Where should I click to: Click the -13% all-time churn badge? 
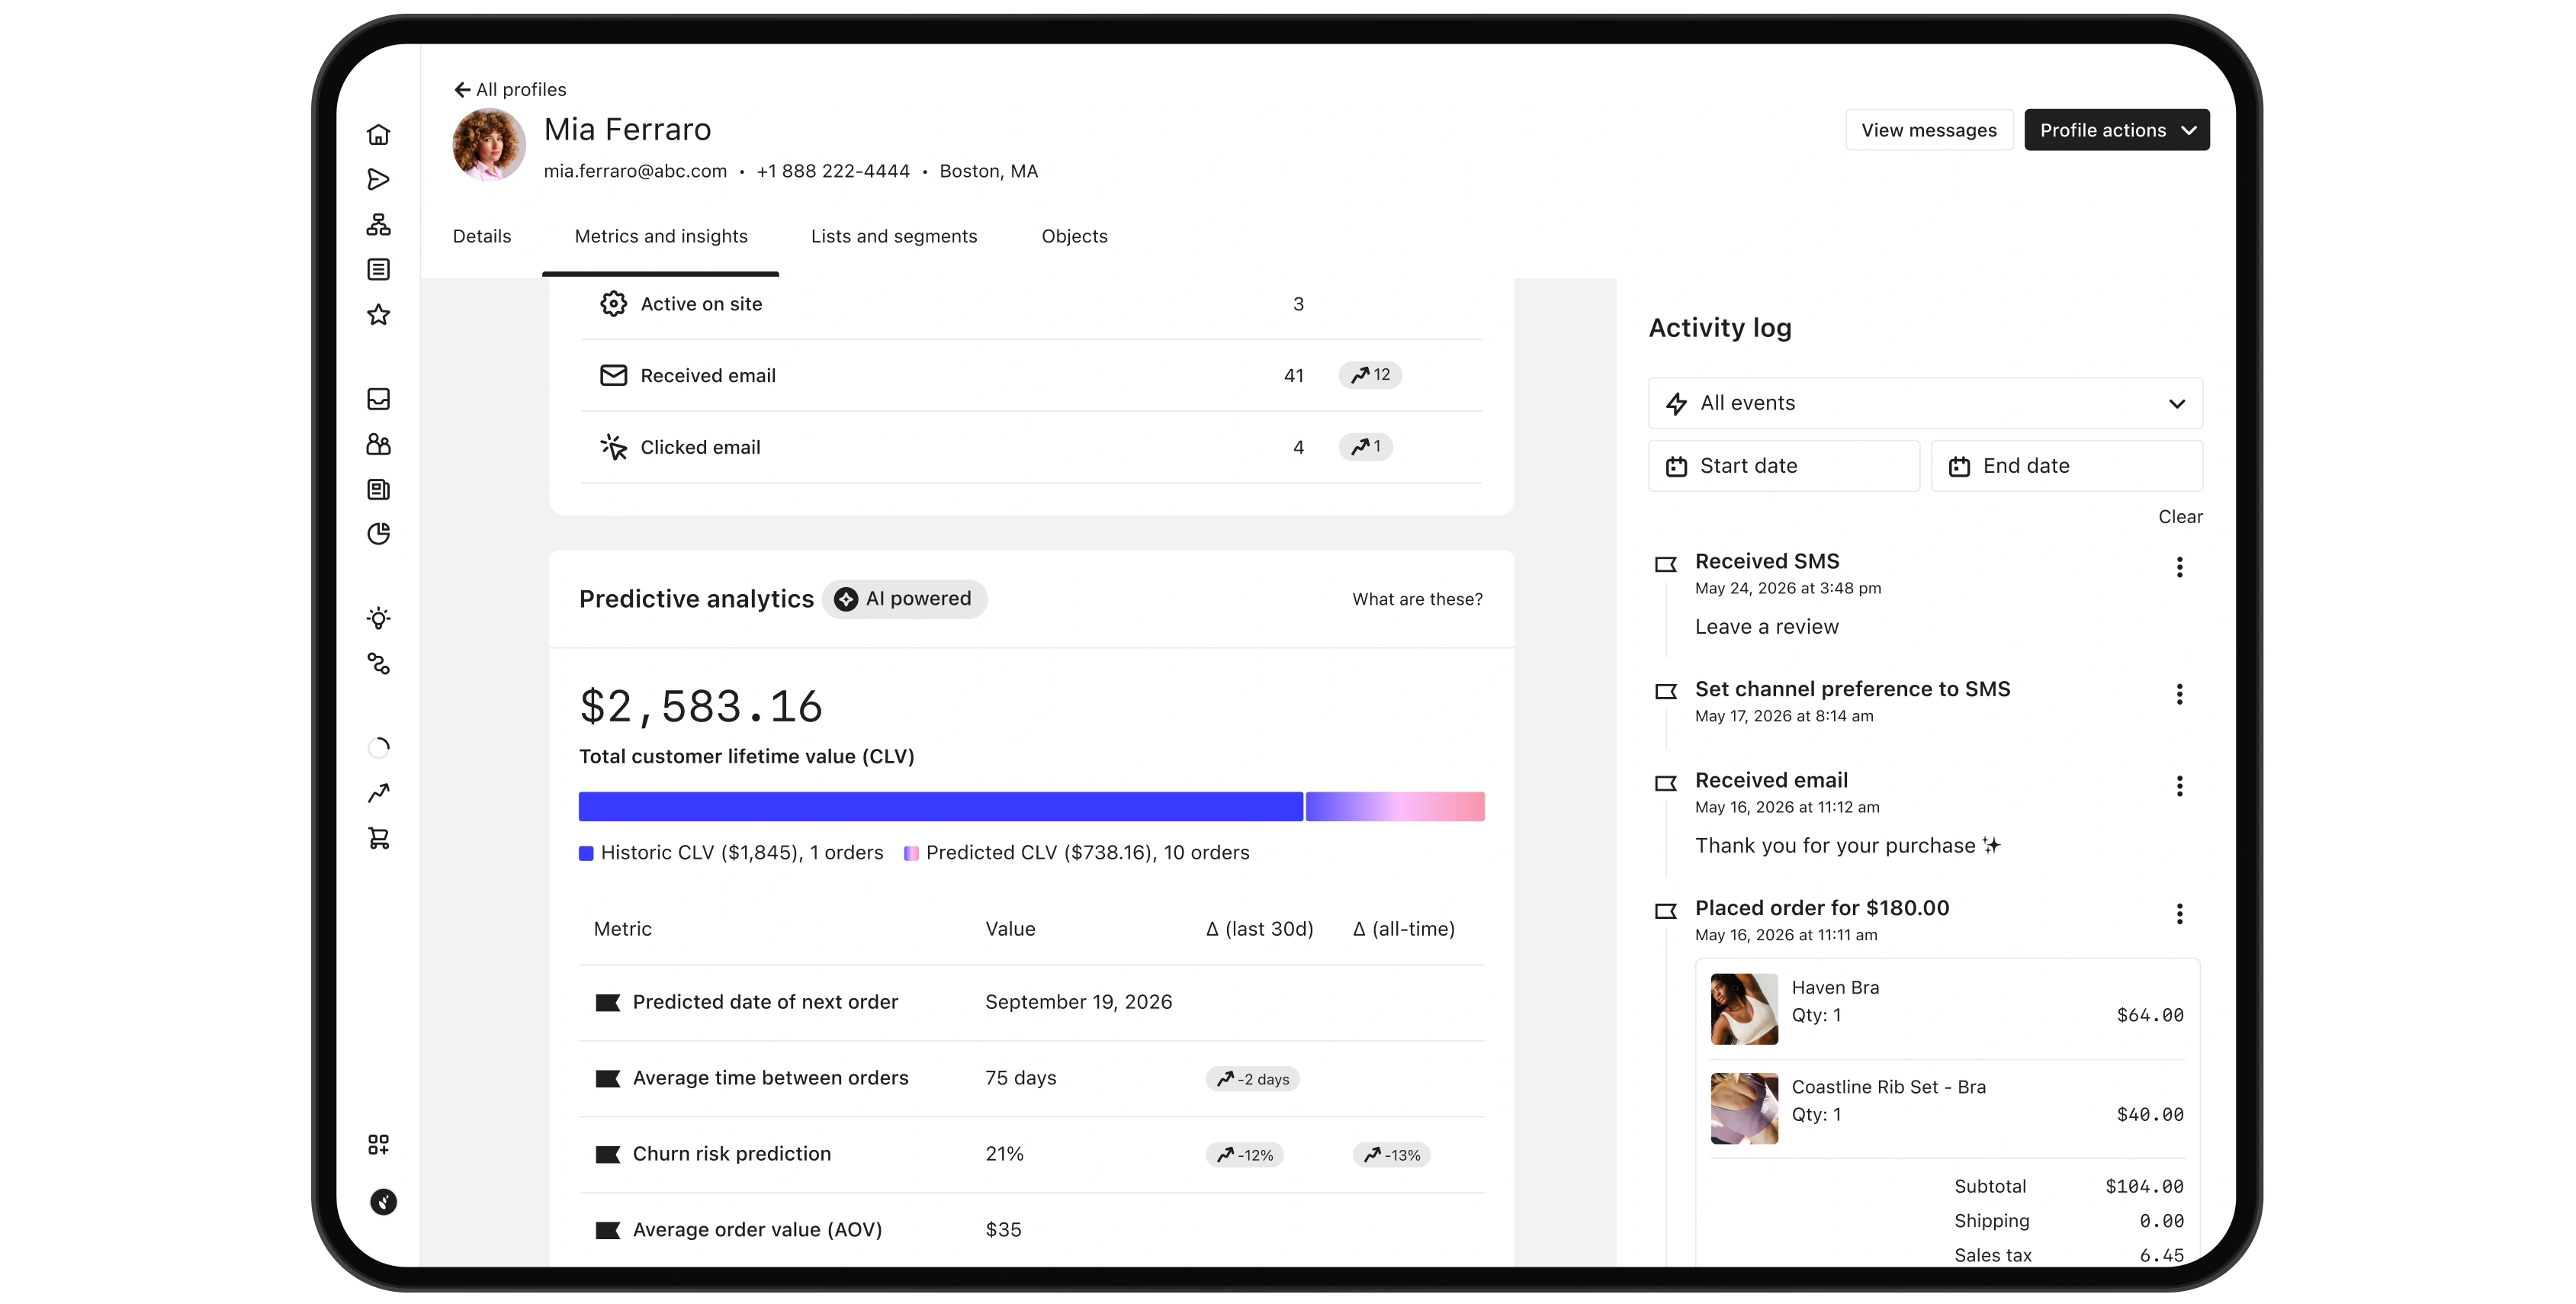tap(1390, 1155)
